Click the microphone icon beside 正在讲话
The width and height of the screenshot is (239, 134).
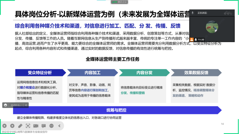click(x=193, y=13)
